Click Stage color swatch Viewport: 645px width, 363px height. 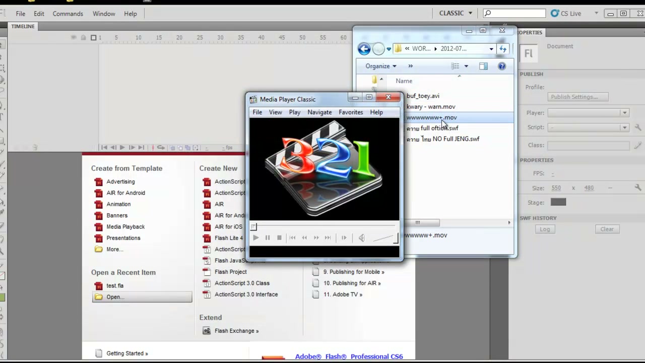point(558,202)
